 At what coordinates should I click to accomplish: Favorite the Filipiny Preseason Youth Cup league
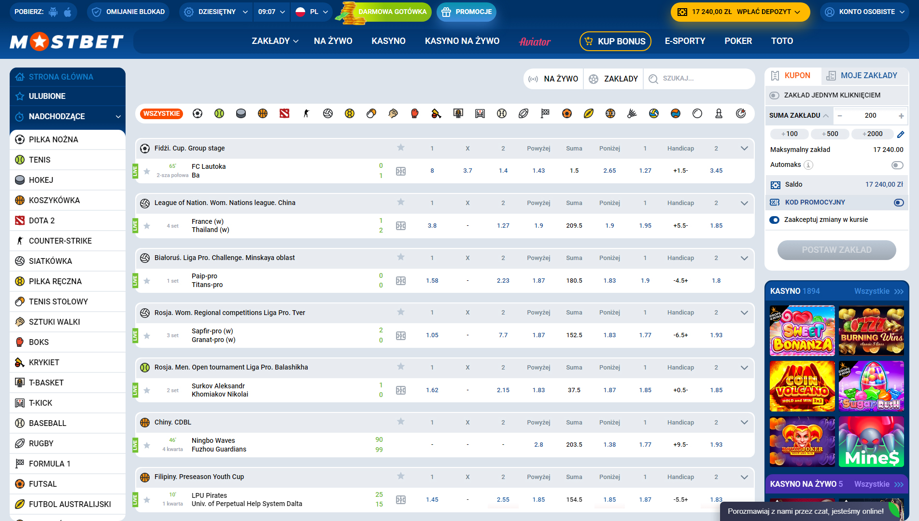coord(401,476)
